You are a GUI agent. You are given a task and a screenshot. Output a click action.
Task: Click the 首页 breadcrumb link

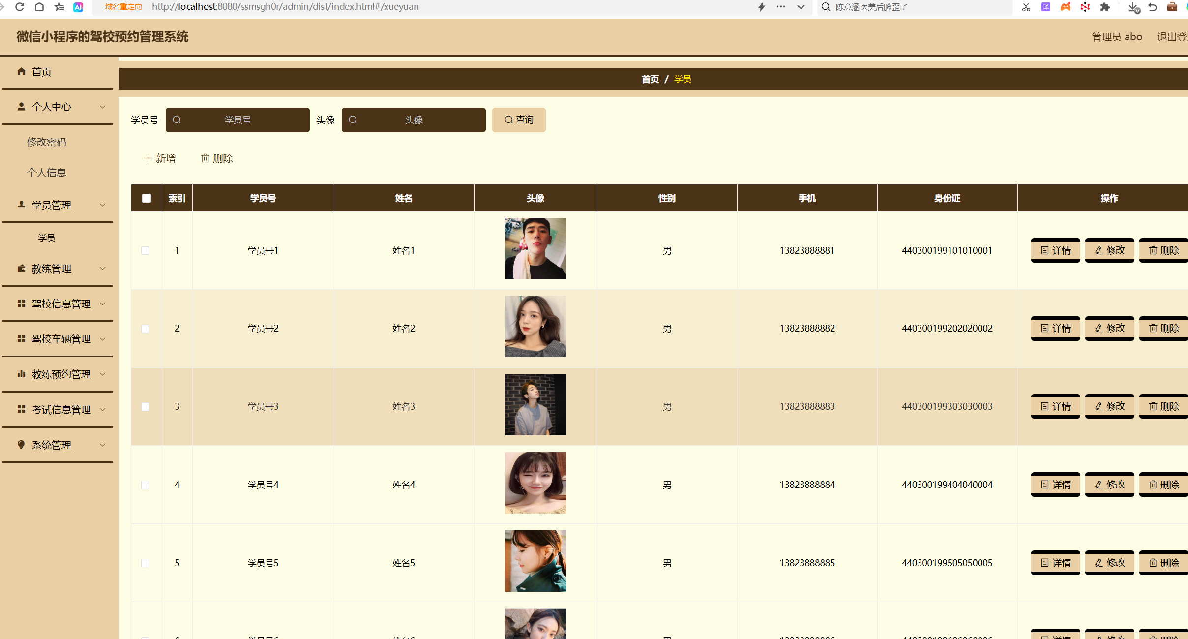[x=650, y=79]
